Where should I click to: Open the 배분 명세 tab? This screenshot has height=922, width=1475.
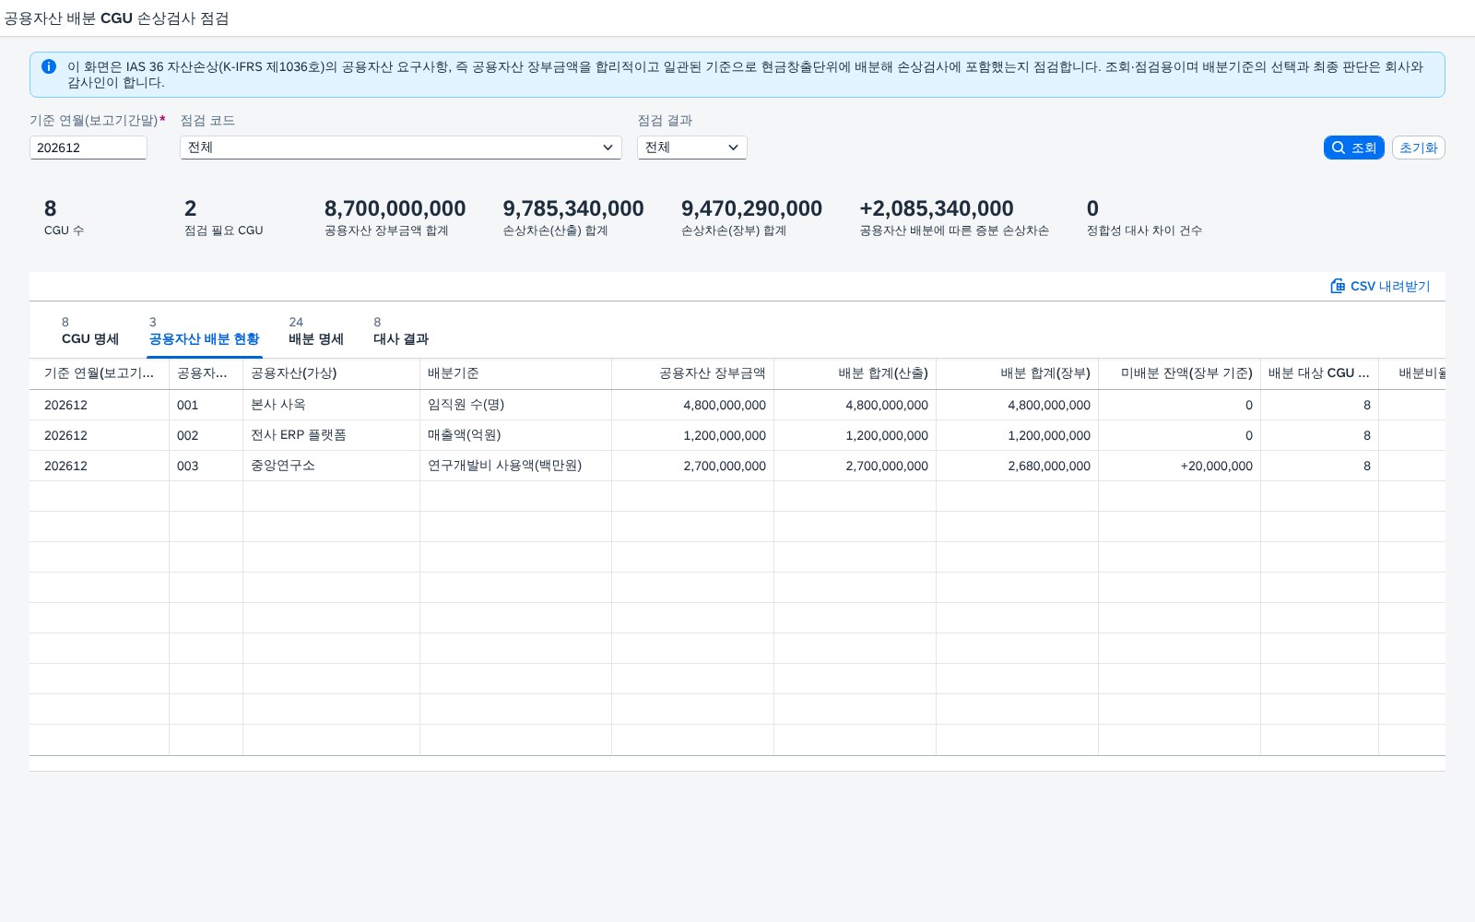click(x=316, y=331)
